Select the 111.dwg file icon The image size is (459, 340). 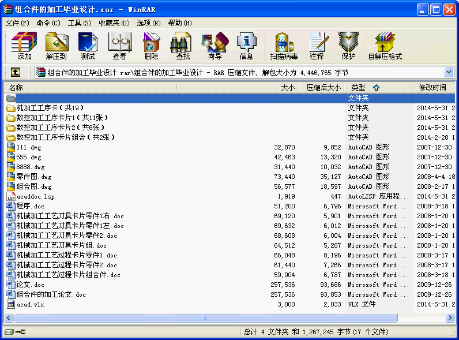pyautogui.click(x=11, y=147)
